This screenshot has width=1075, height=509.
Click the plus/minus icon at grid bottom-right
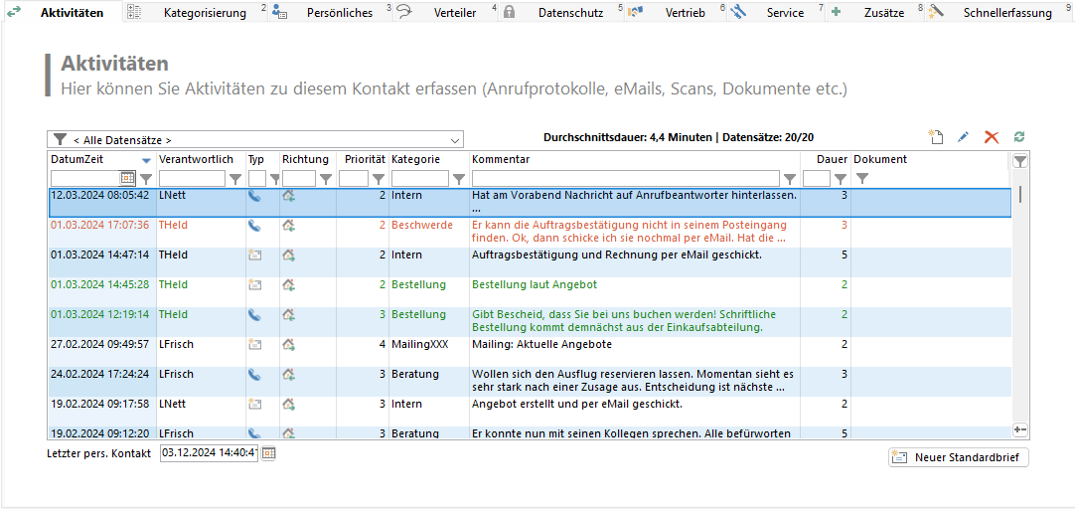point(1020,428)
